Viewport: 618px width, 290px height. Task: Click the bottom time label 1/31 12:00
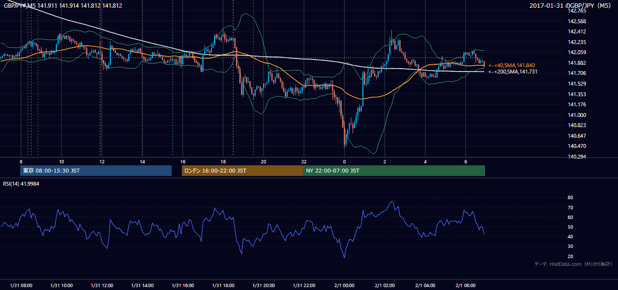click(x=102, y=286)
